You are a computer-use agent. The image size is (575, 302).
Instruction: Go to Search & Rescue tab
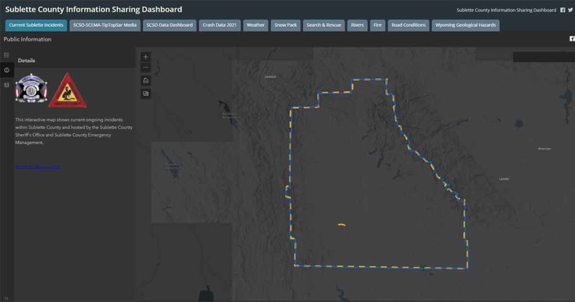tap(324, 25)
